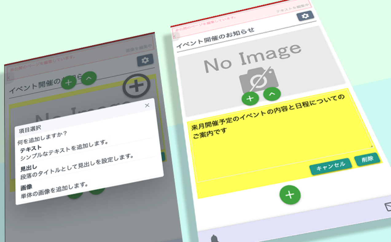Click the back arrow on left screen's left edge
The width and height of the screenshot is (391, 242).
9,78
